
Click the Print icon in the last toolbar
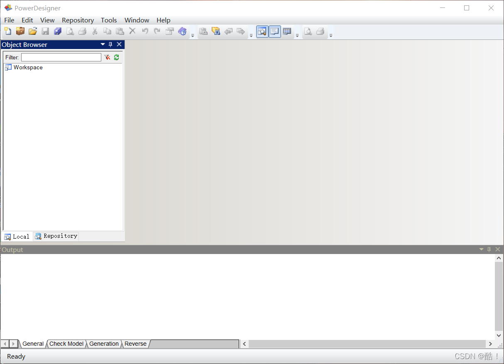pyautogui.click(x=320, y=31)
